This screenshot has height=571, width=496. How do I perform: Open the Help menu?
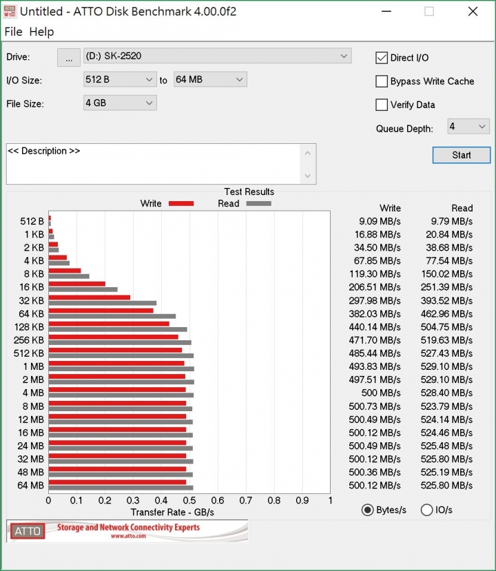coord(41,32)
